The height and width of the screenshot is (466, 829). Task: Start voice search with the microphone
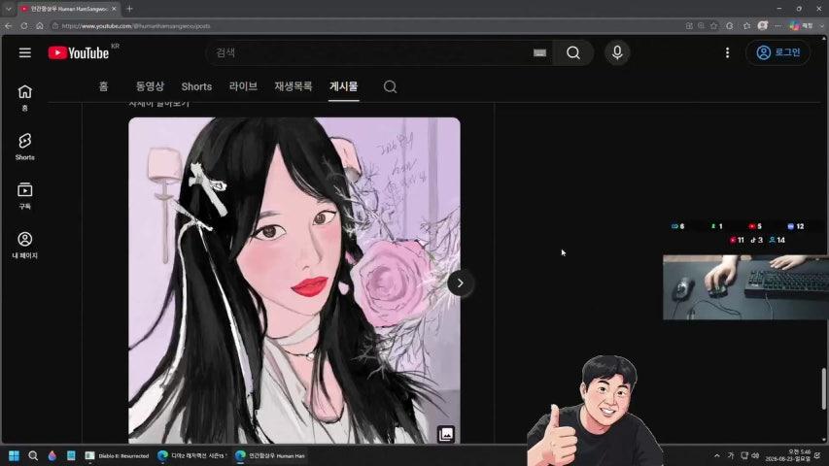tap(617, 52)
